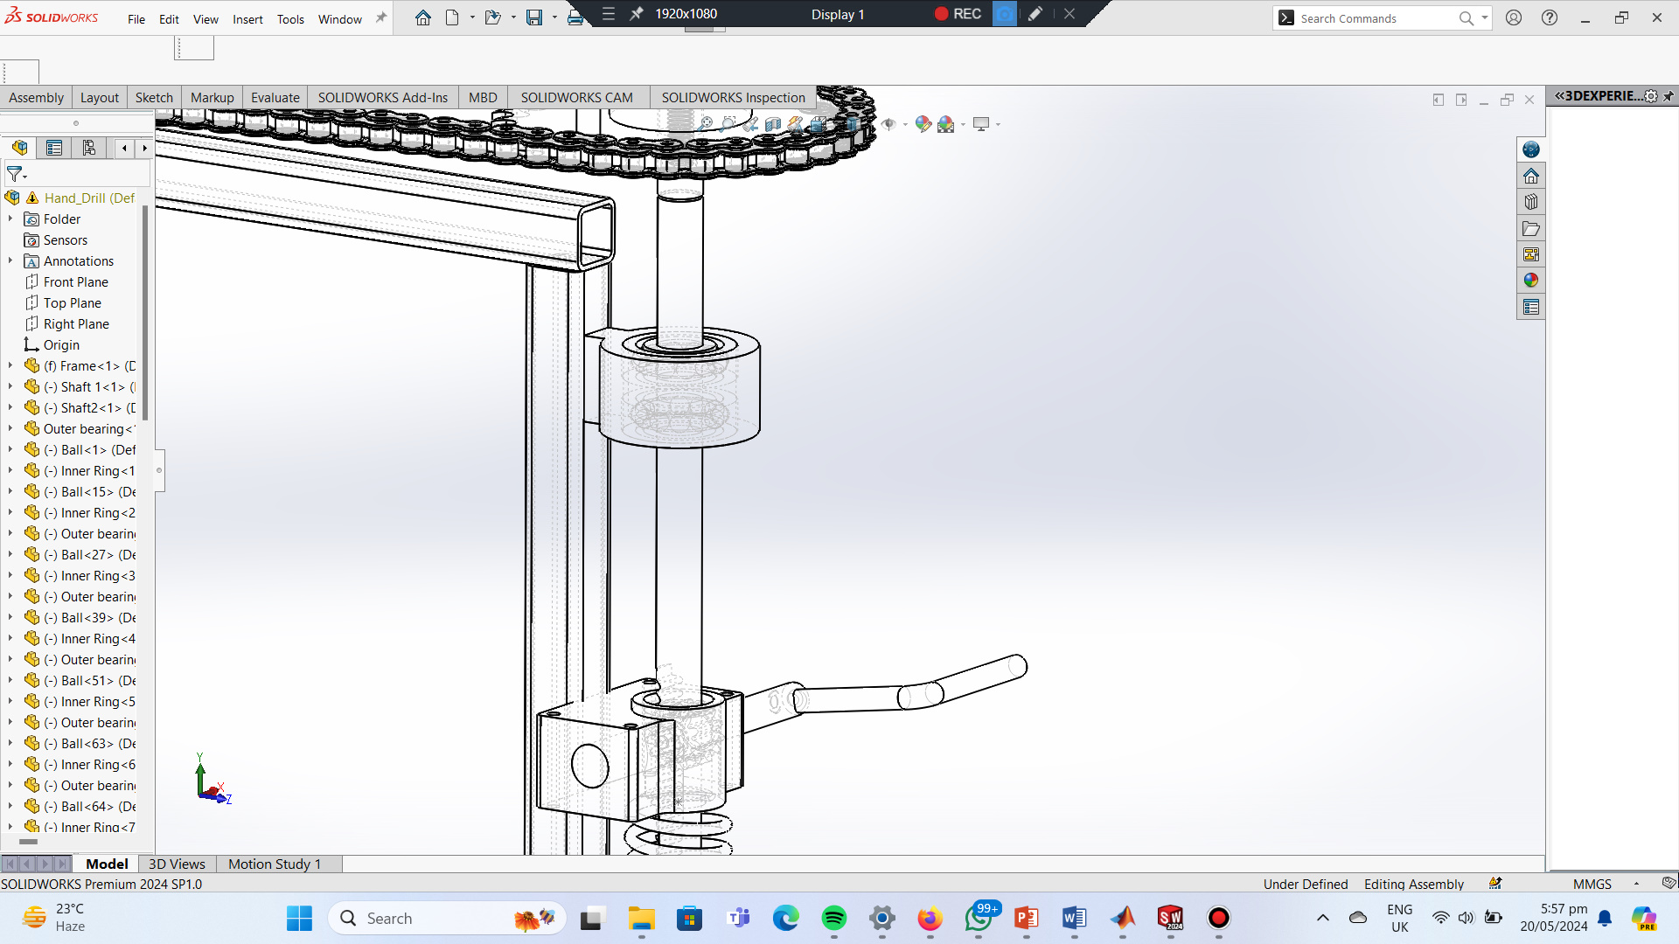Viewport: 1679px width, 944px height.
Task: Click the feature tree filter icon
Action: pos(15,174)
